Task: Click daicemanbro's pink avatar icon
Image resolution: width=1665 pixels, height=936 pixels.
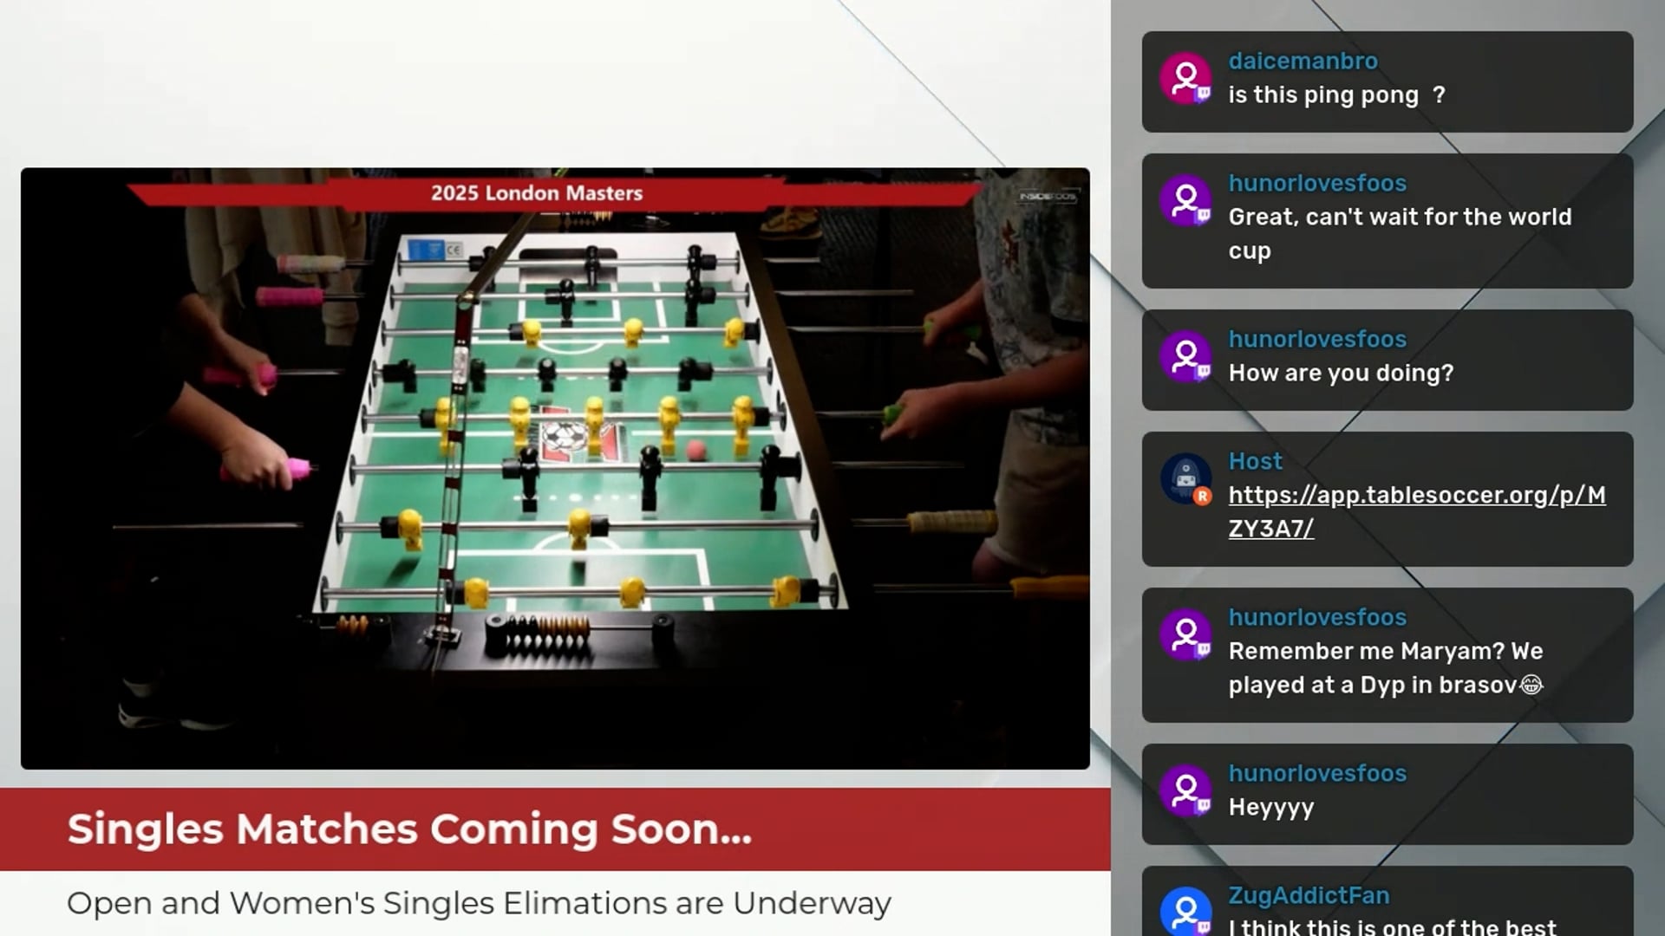Action: (1185, 79)
